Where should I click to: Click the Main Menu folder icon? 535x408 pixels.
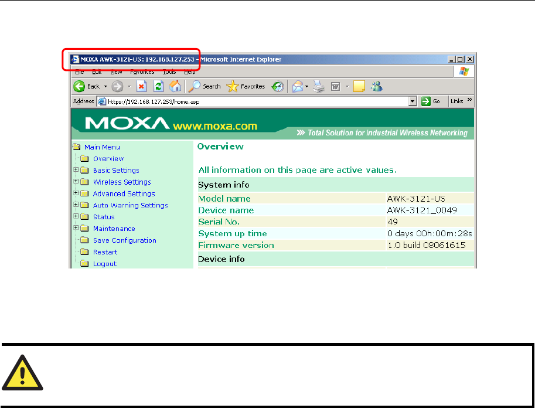point(76,147)
